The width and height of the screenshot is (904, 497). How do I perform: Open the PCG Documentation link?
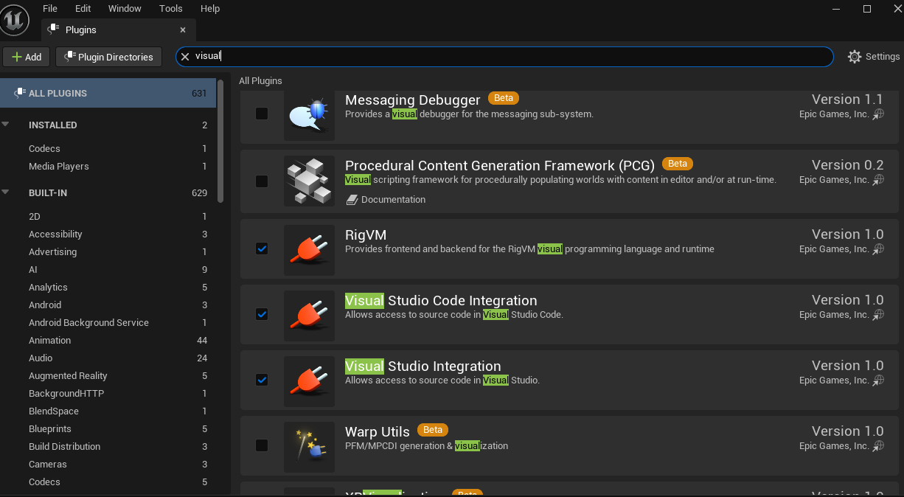click(x=393, y=200)
